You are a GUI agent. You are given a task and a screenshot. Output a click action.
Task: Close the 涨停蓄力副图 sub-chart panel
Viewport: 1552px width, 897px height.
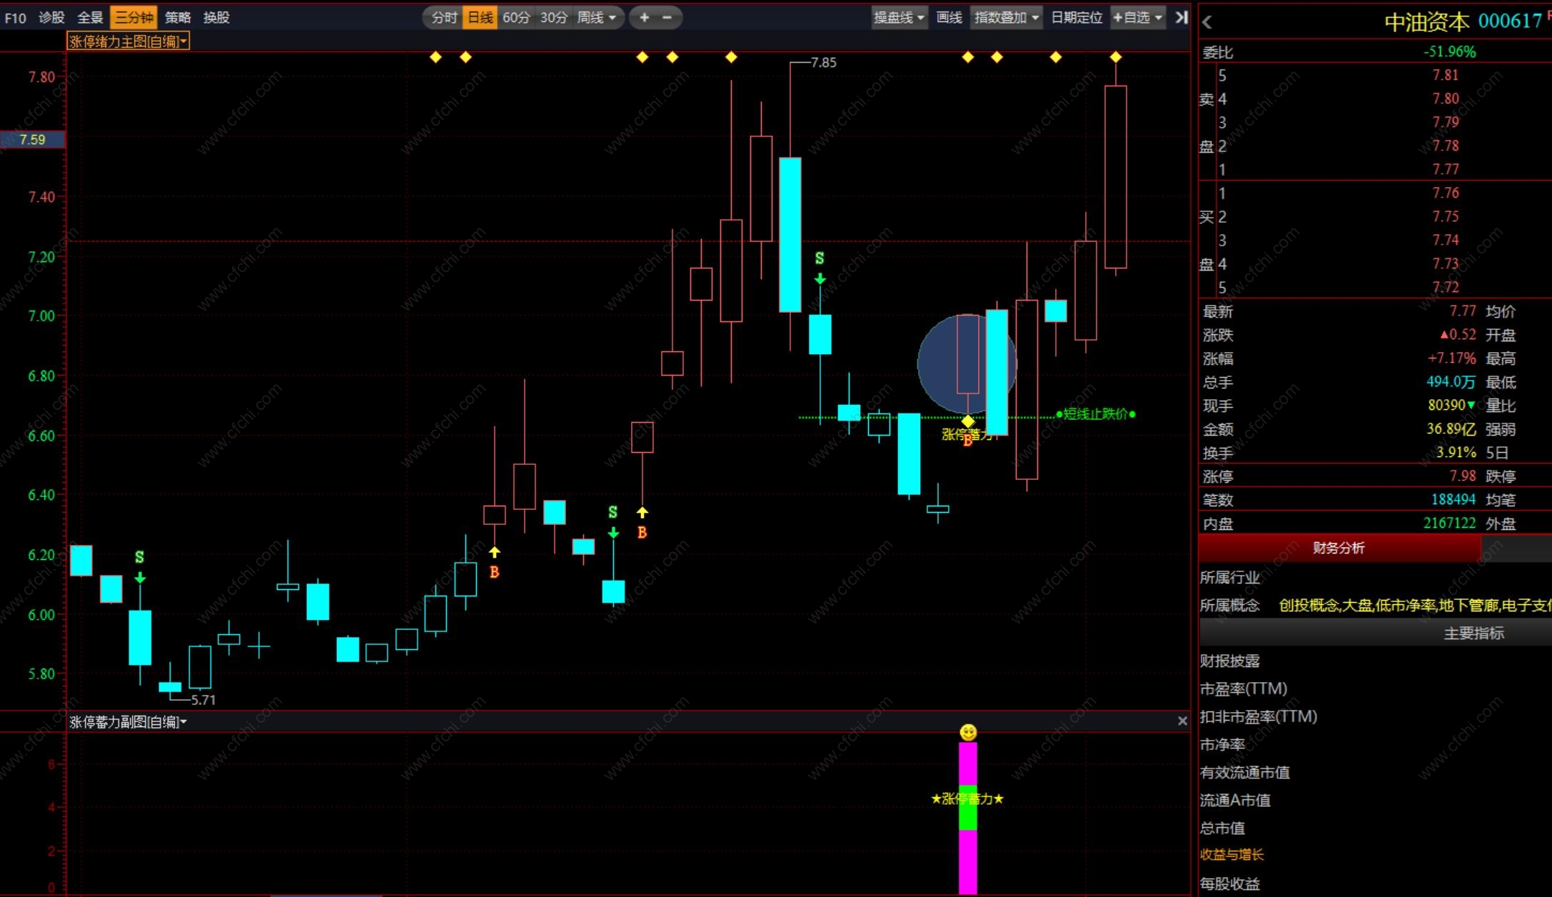coord(1182,721)
